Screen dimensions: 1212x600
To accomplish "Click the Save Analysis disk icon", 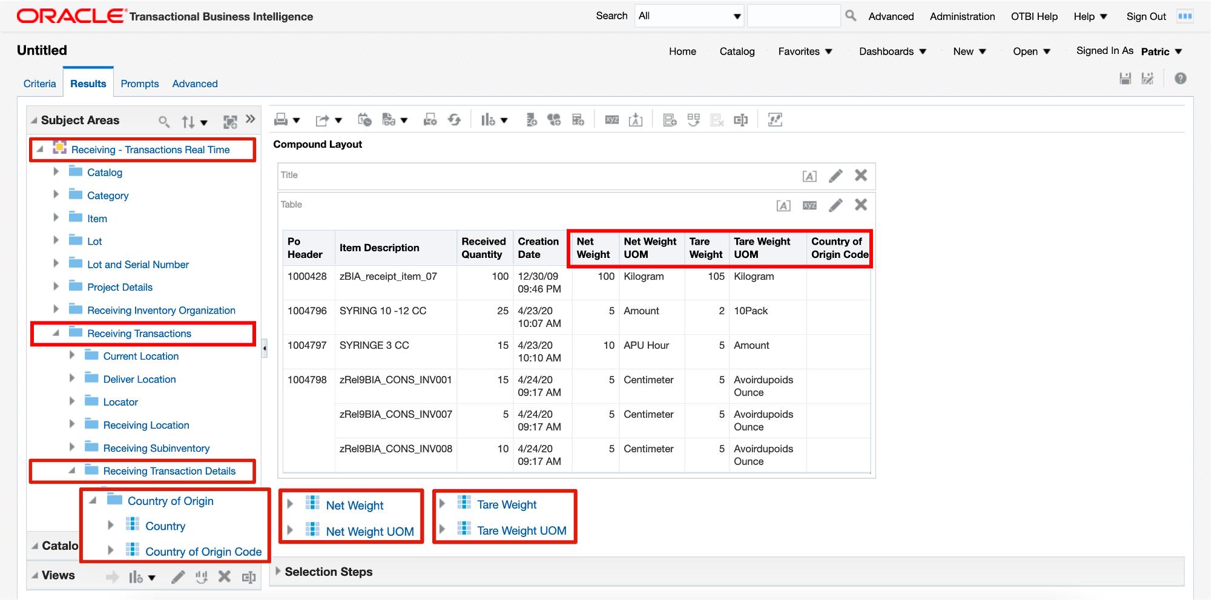I will tap(1125, 78).
